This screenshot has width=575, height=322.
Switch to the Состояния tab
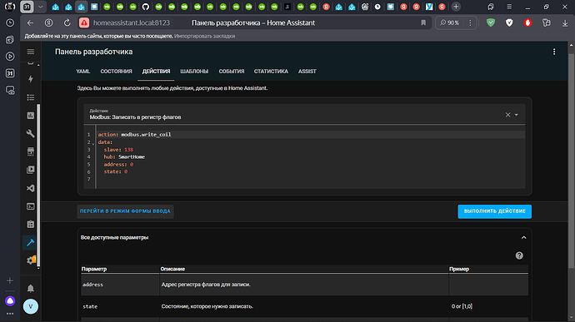coord(116,72)
